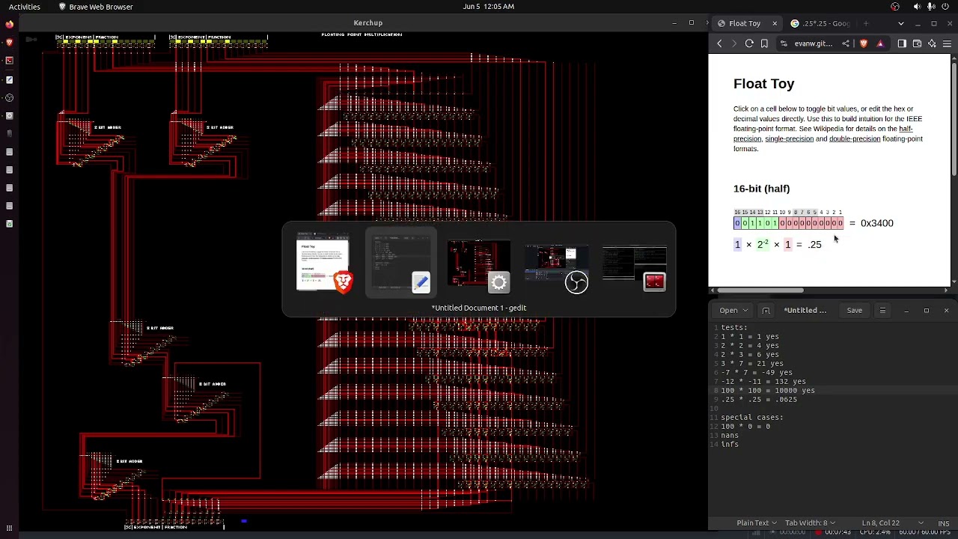Toggle exponent bit 14 in half-precision row
The image size is (958, 539).
point(752,223)
